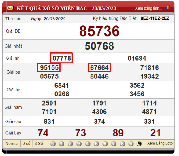Select the digit 9 filter circle
179x156 pixels.
131,144
